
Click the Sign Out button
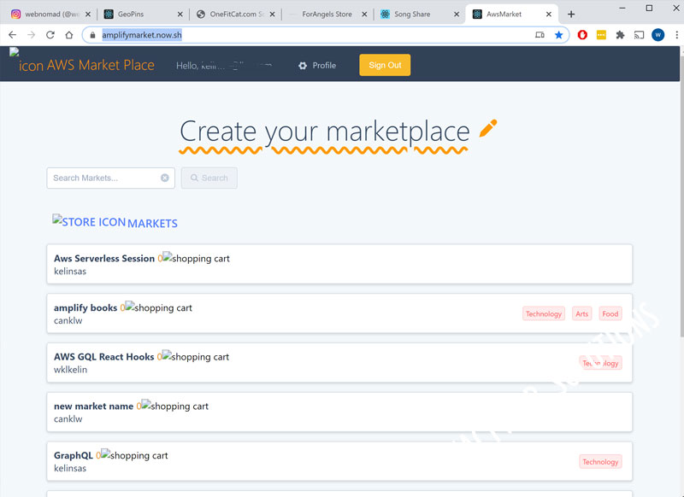385,65
